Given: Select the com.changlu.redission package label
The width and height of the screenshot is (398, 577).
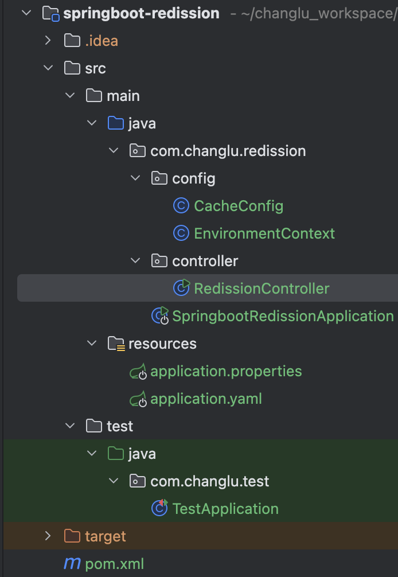Looking at the screenshot, I should coord(228,151).
